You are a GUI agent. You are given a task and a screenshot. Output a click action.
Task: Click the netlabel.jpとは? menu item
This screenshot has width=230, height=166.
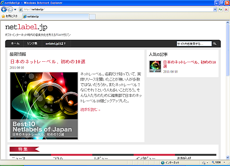pos(56,43)
